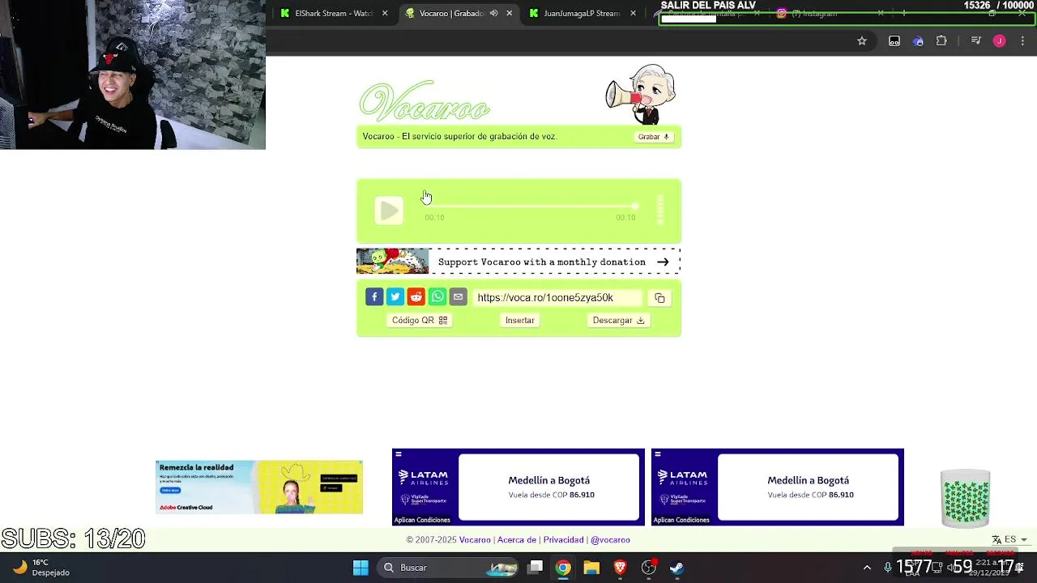1037x583 pixels.
Task: Play the Vocaroo recording
Action: point(389,211)
